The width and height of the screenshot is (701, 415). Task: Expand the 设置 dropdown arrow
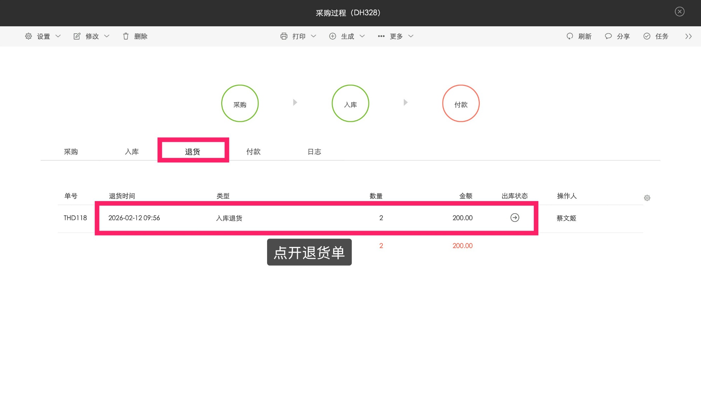58,36
